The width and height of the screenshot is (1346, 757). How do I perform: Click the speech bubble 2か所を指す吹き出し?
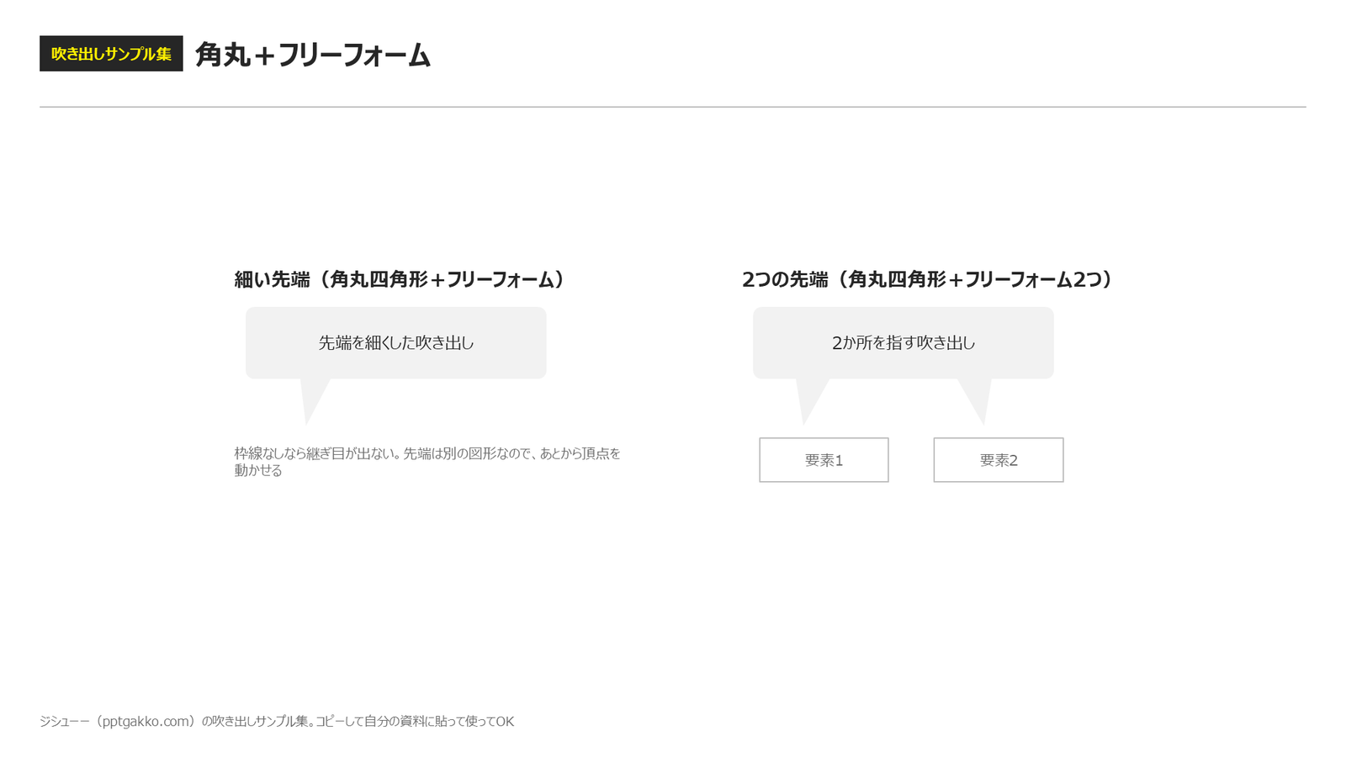pos(904,342)
